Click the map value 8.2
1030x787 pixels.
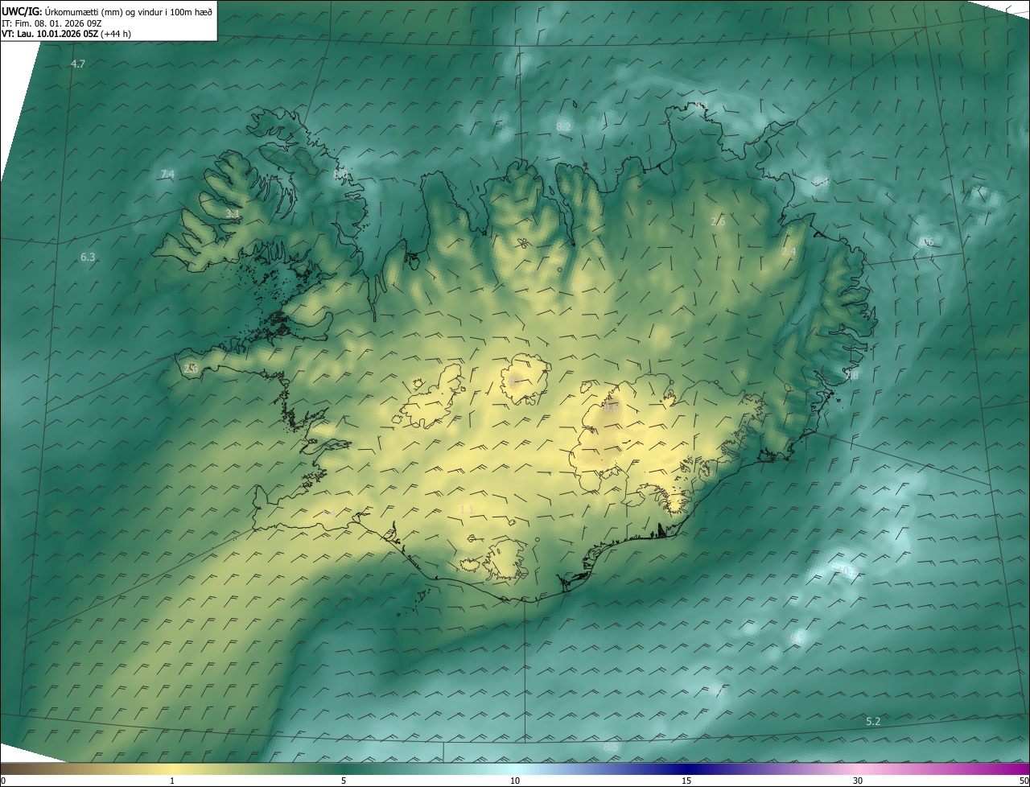point(563,126)
